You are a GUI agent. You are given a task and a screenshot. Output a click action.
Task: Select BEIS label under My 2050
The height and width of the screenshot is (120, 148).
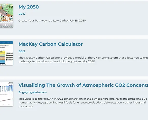(x=22, y=14)
